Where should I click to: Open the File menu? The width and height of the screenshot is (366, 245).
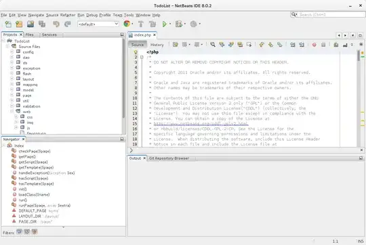[x=4, y=15]
